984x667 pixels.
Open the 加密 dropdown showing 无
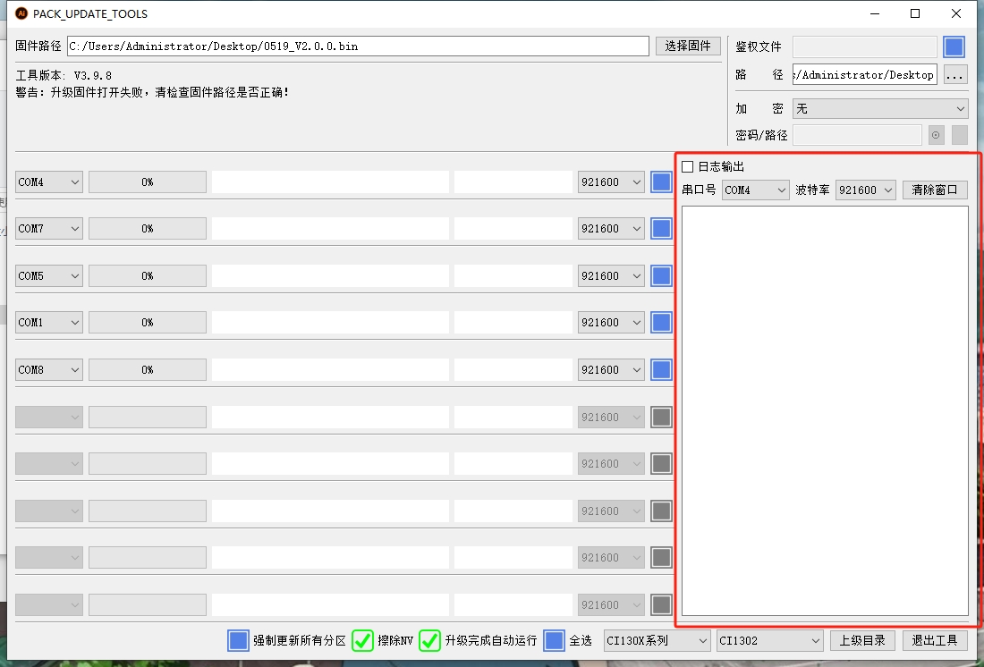pos(879,108)
